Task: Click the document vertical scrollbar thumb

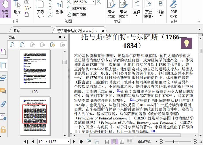Action: tap(200, 51)
